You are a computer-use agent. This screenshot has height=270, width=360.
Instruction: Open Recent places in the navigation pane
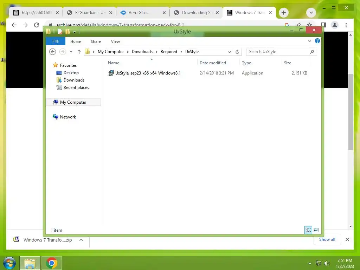[76, 88]
